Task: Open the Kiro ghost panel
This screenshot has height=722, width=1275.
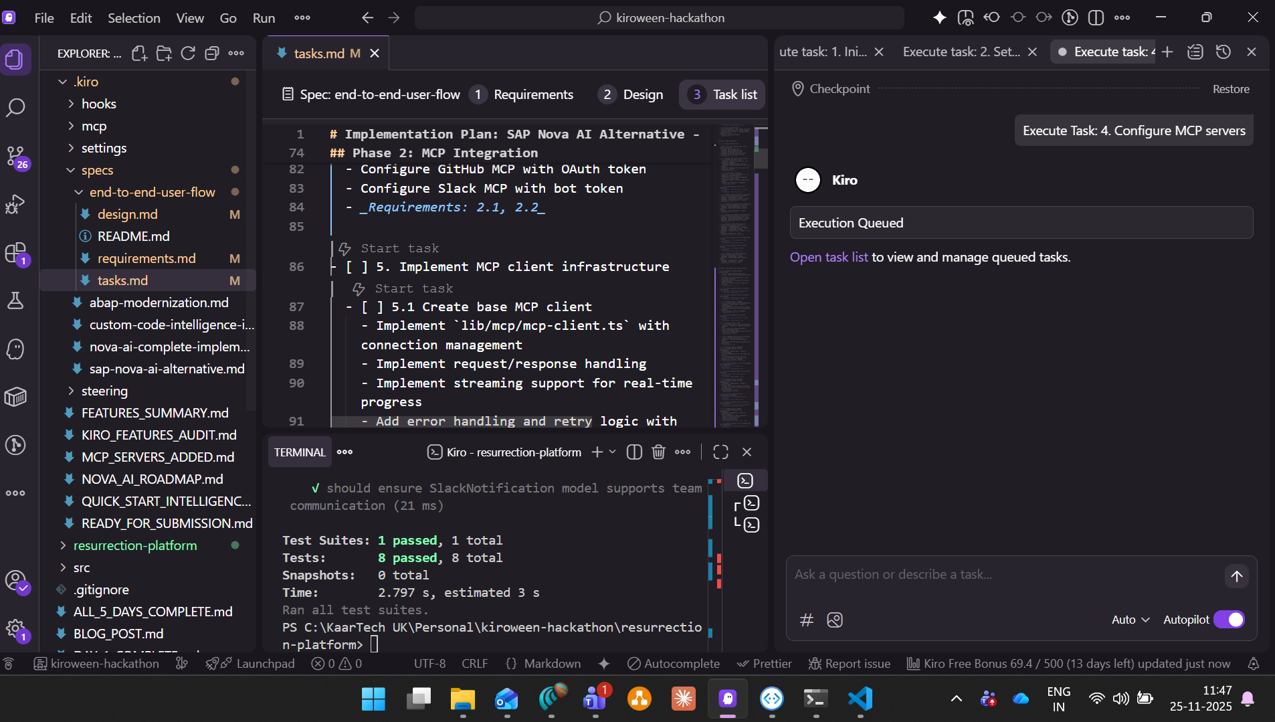Action: (x=15, y=349)
